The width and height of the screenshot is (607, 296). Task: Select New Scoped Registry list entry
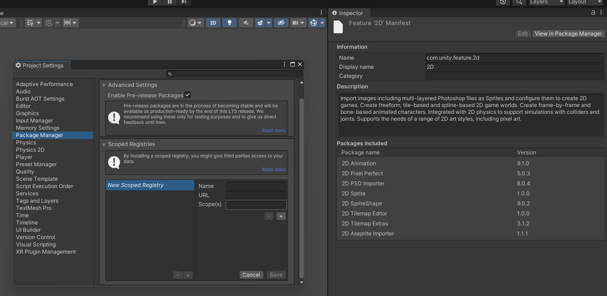click(x=150, y=185)
